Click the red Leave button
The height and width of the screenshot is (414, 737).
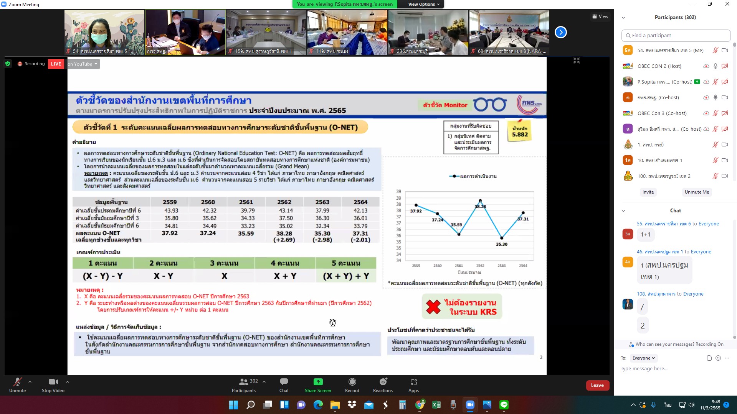[x=597, y=385]
